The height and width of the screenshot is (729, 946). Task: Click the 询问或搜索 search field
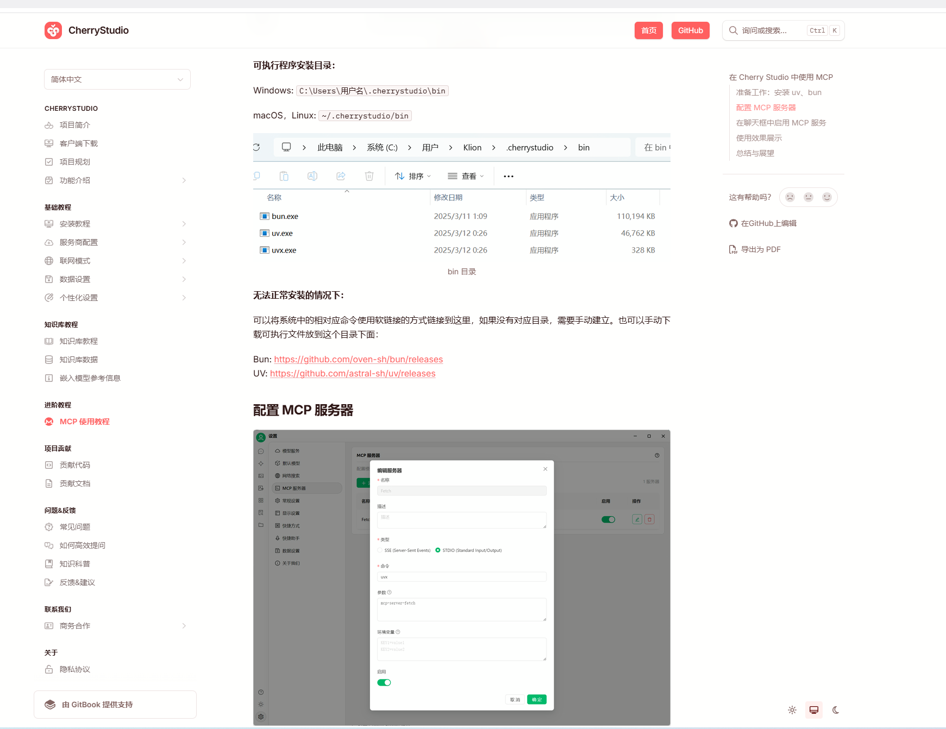click(x=784, y=30)
